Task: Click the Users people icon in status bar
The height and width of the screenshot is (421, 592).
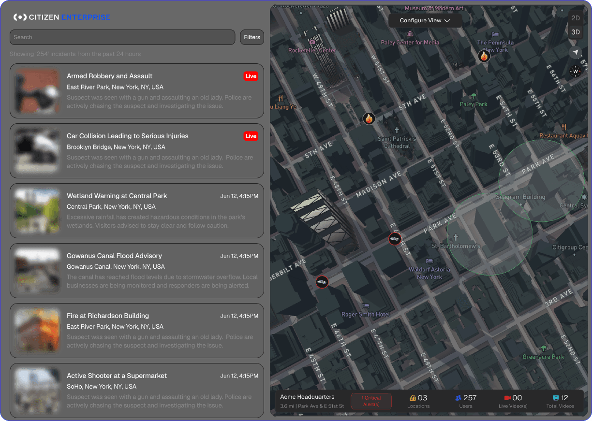Action: tap(458, 398)
